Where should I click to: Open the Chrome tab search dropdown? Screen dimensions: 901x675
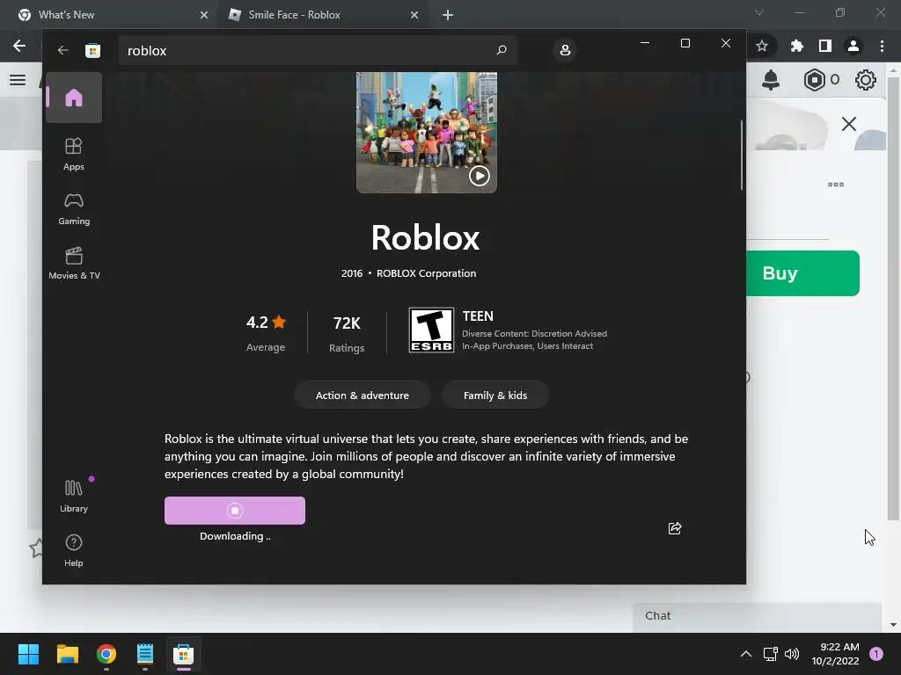[759, 12]
